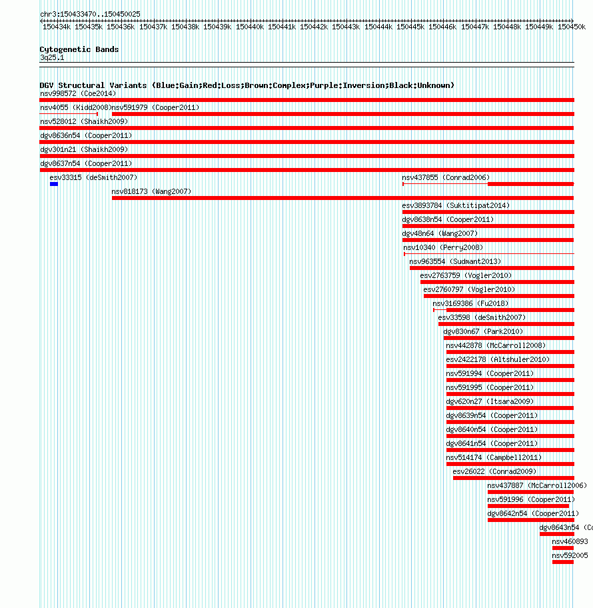Click nsv3169386 (Fu2018) label

470,303
